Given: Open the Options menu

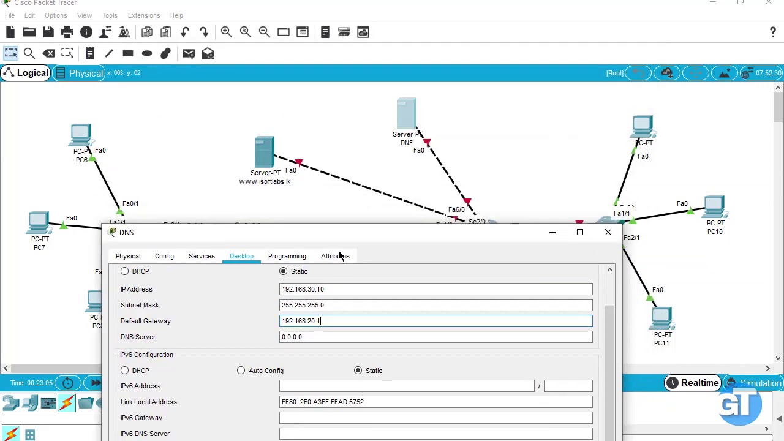Looking at the screenshot, I should pyautogui.click(x=55, y=15).
